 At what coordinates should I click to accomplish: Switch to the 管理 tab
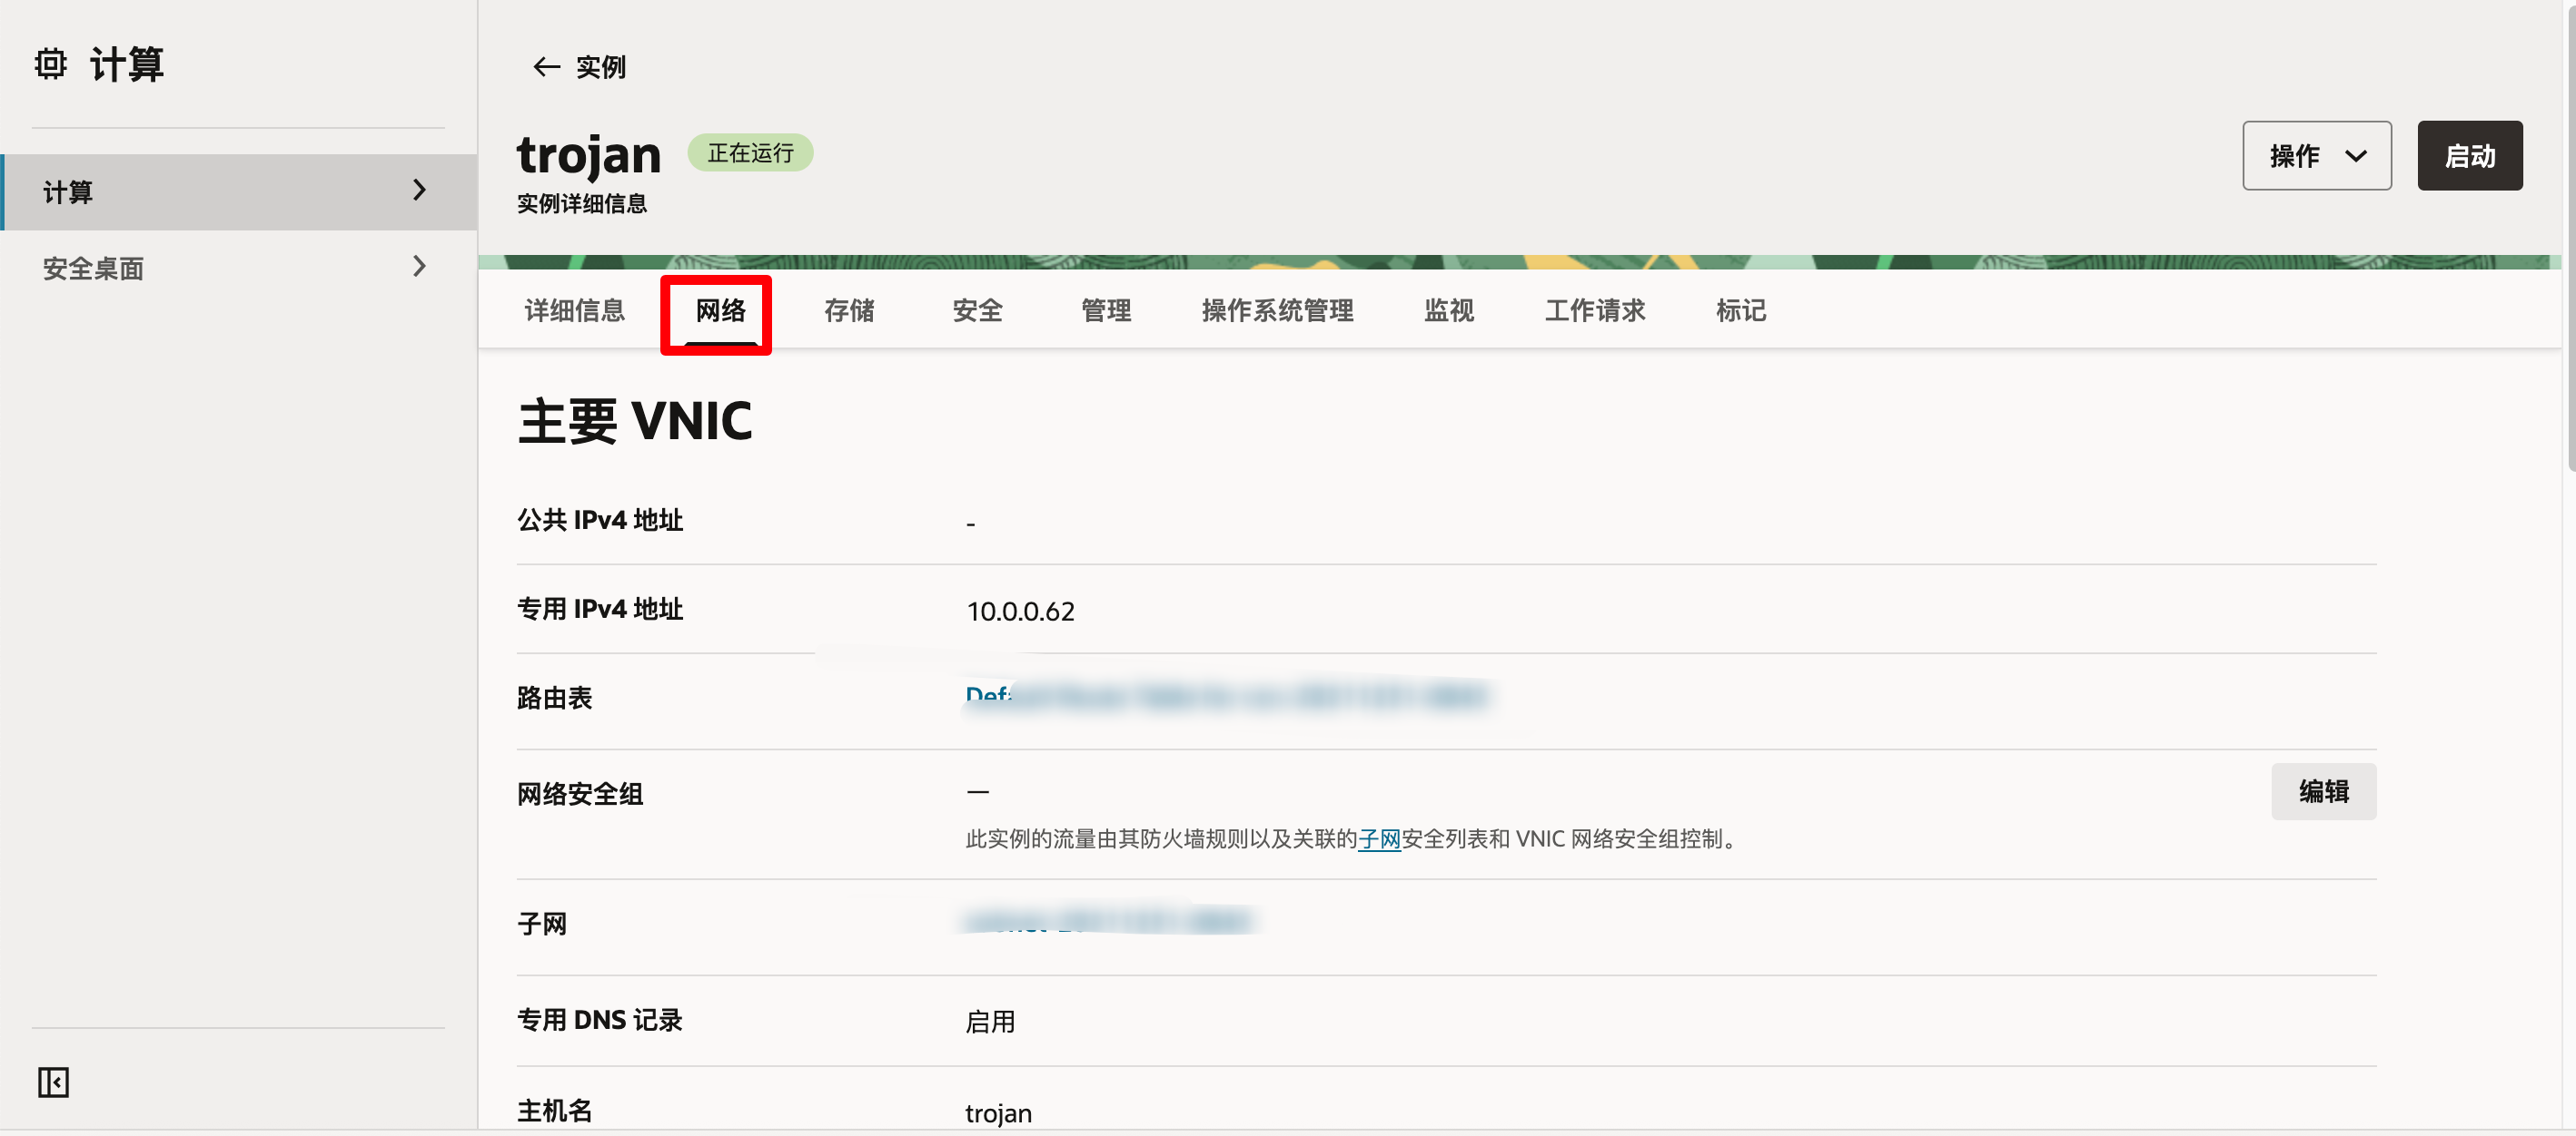pos(1105,310)
